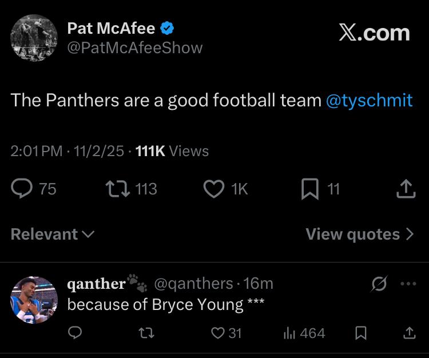Click the blue verified badge
Viewport: 429px width, 358px height.
click(x=168, y=27)
